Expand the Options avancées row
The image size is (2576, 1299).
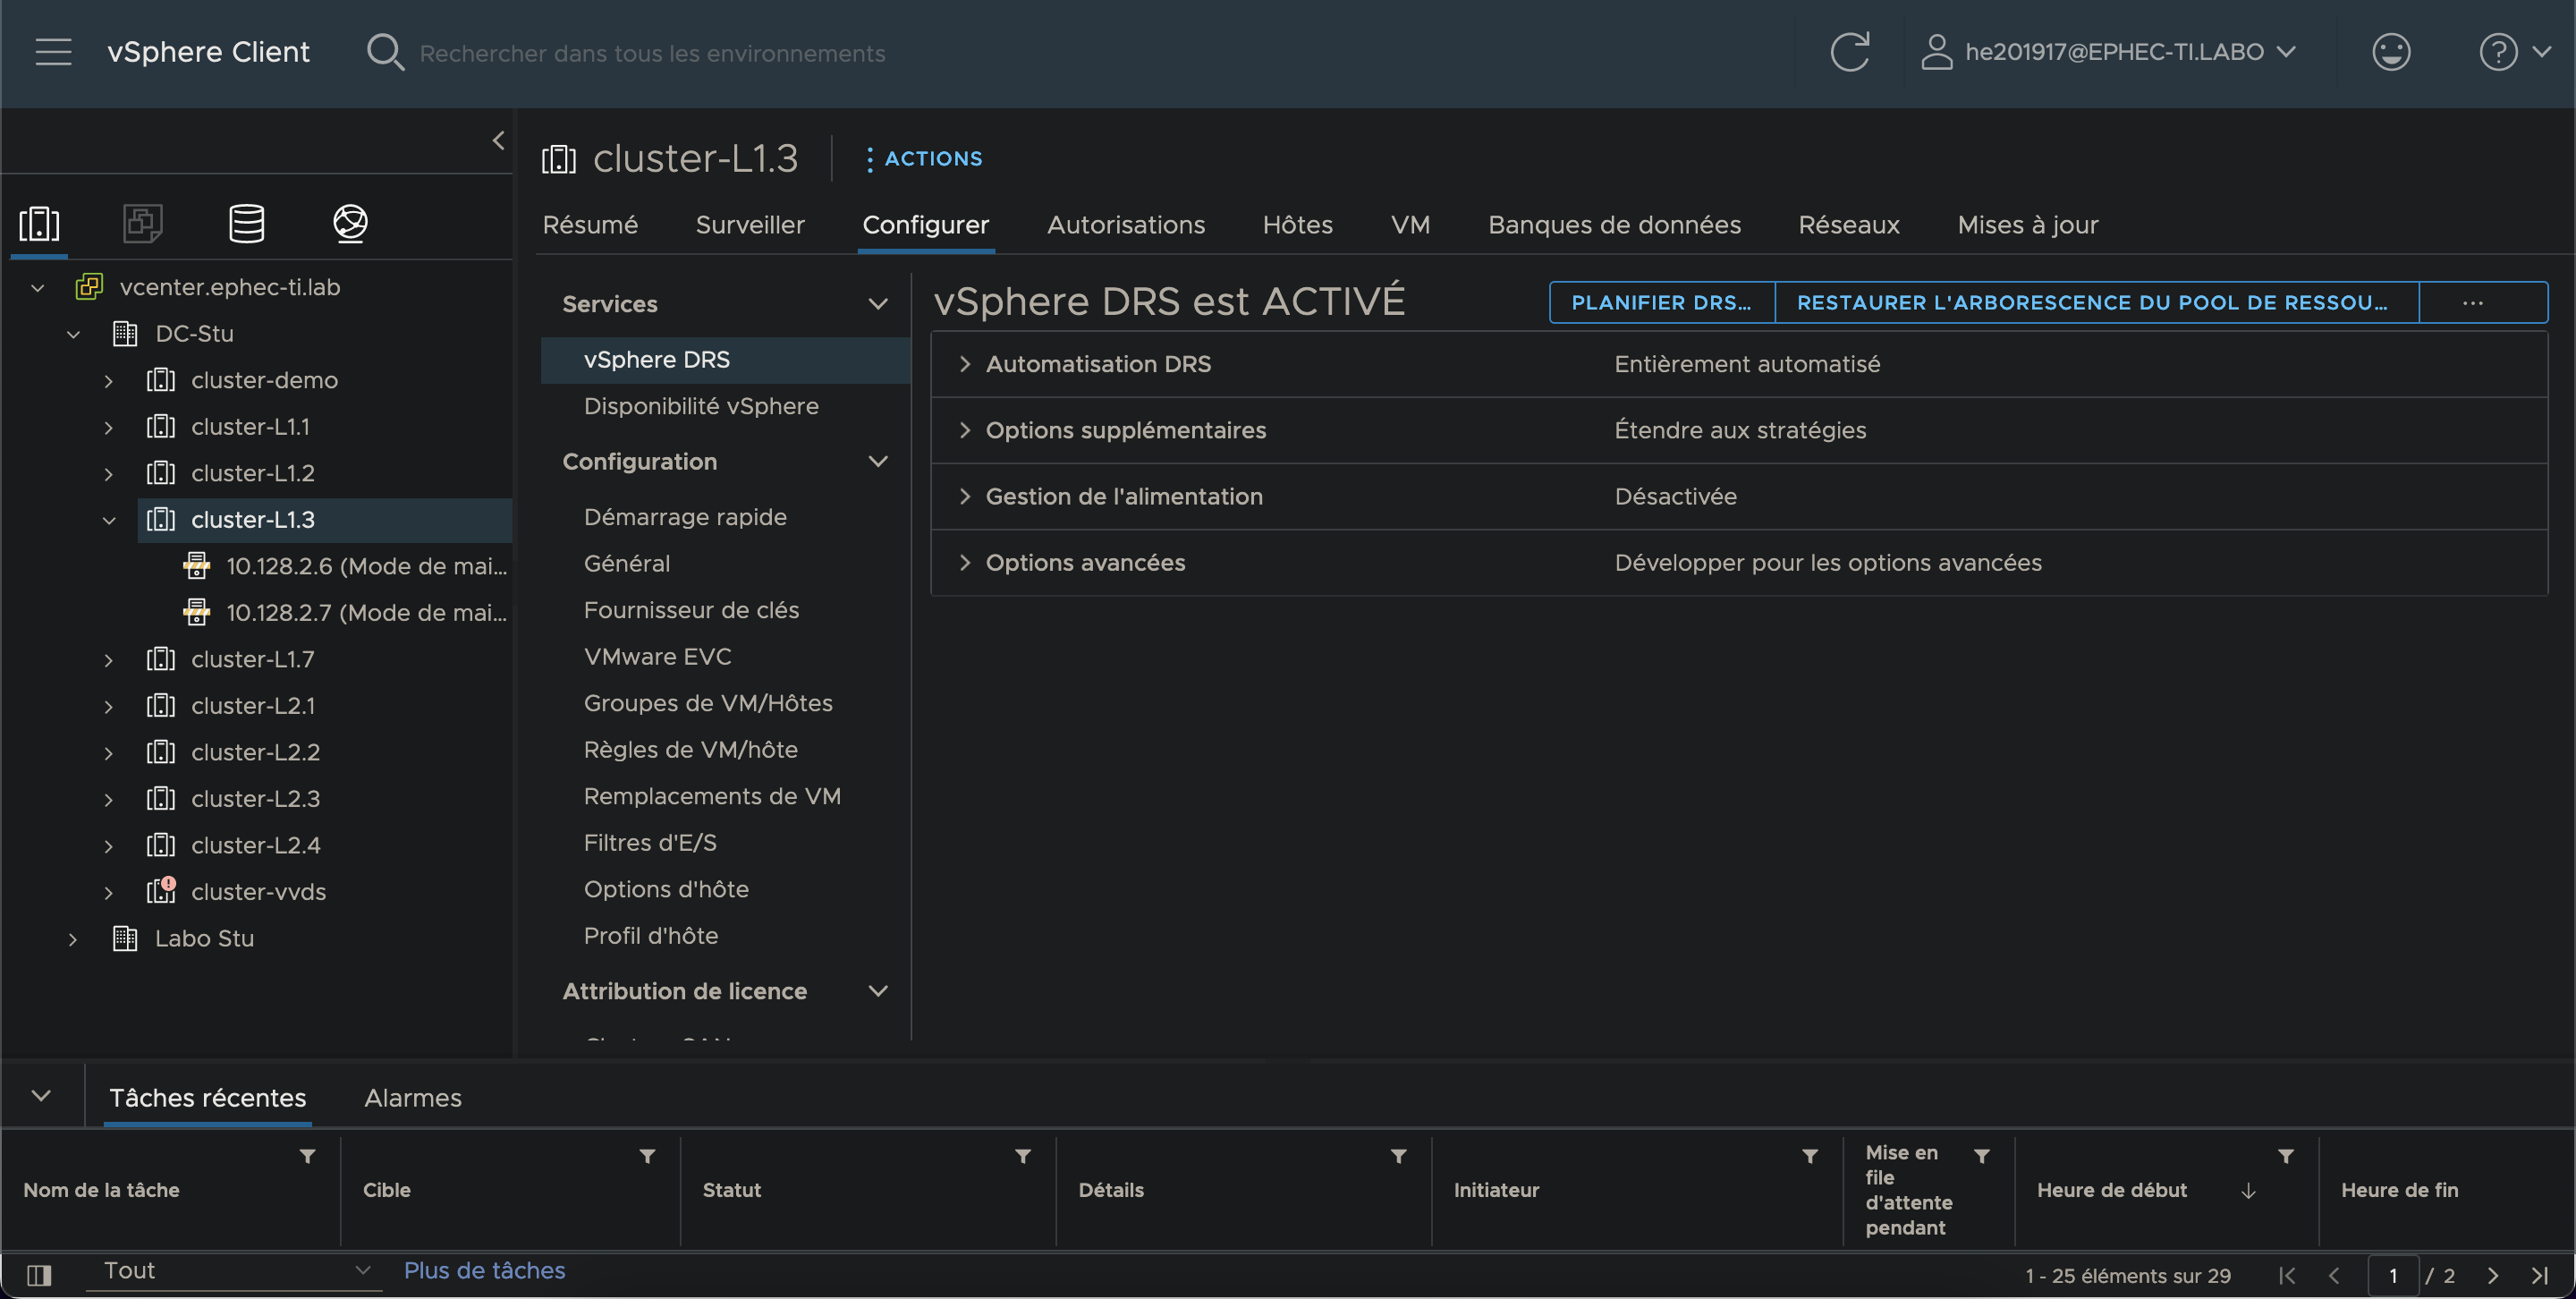pos(965,562)
